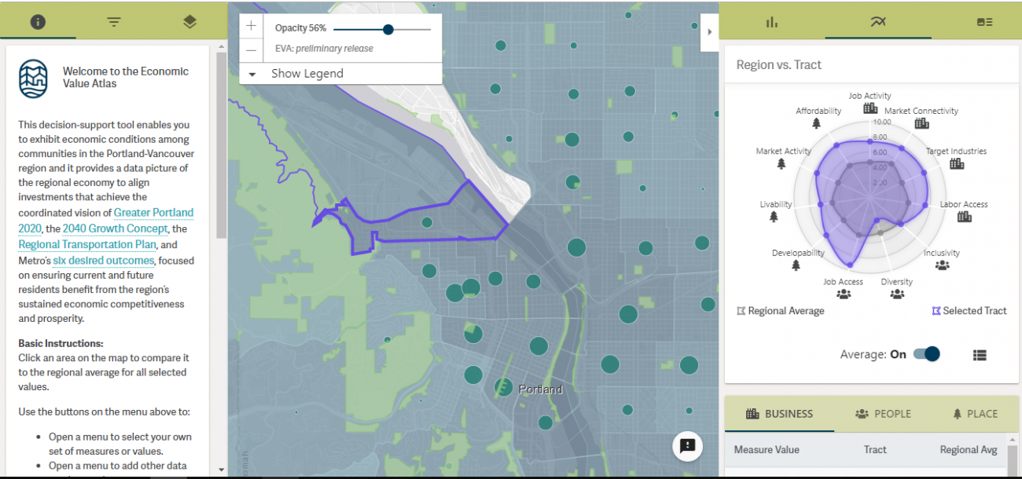Zoom in with the plus button
The width and height of the screenshot is (1022, 479).
point(251,26)
